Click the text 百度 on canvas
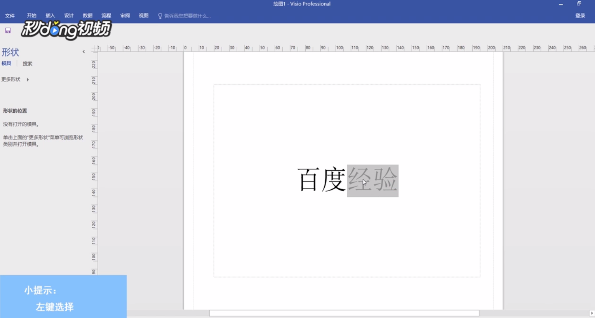Screen dimensions: 595x318 pyautogui.click(x=322, y=180)
